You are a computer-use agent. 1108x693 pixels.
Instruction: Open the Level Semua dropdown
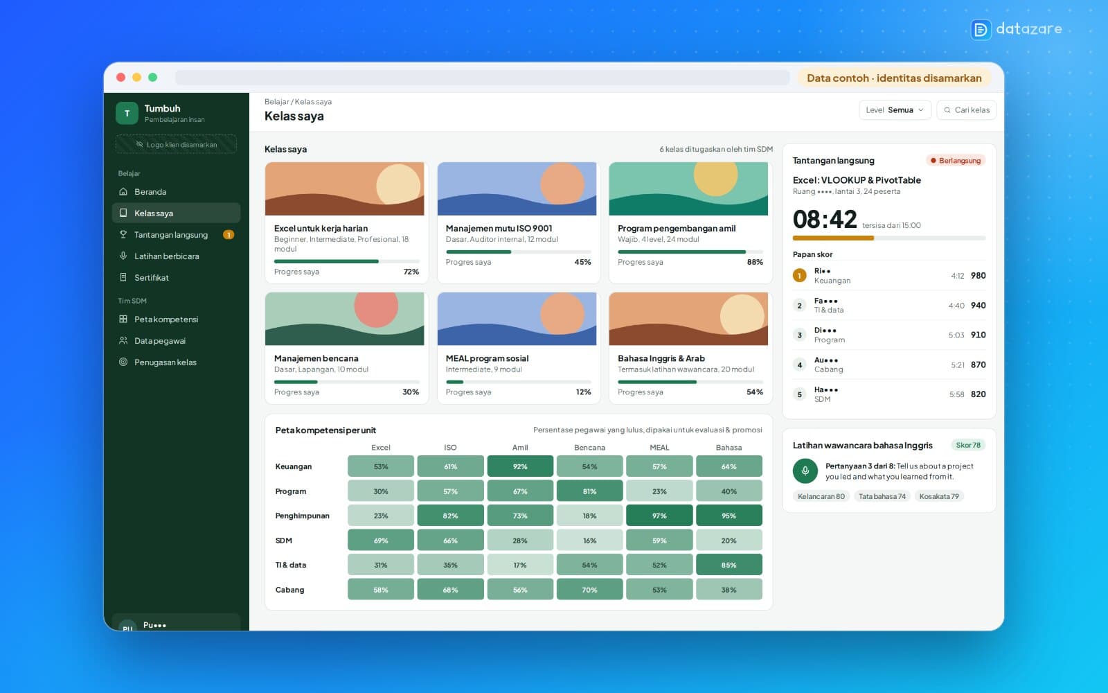[x=895, y=110]
